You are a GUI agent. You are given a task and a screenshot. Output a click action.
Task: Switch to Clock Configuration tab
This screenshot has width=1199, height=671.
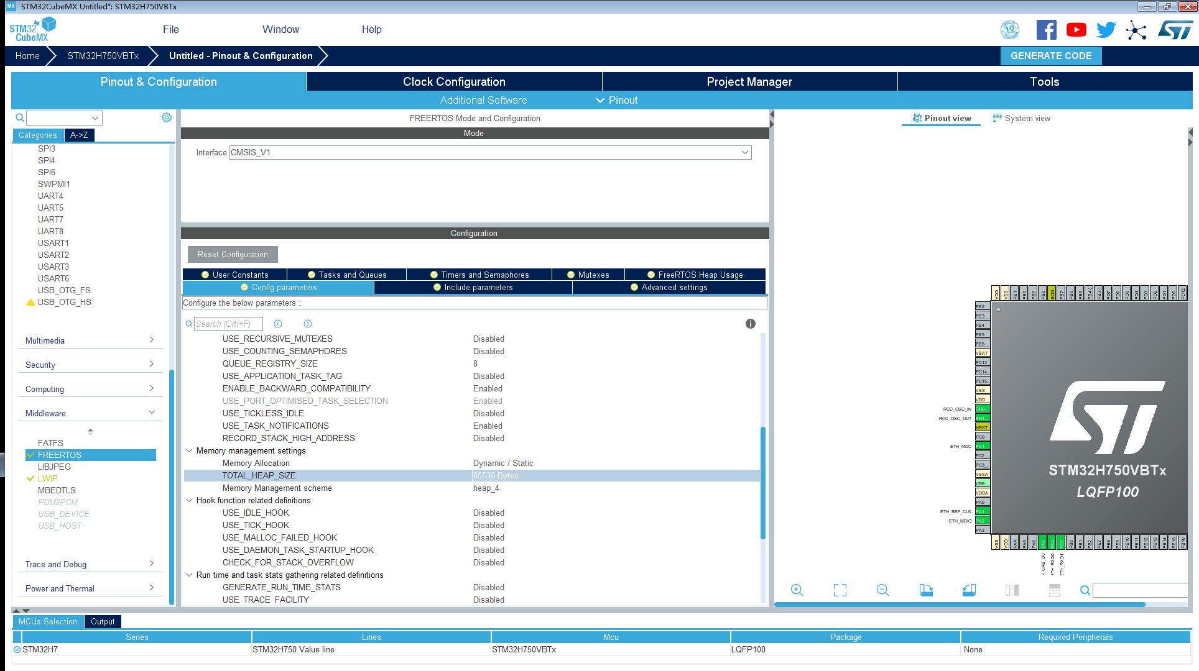(454, 81)
